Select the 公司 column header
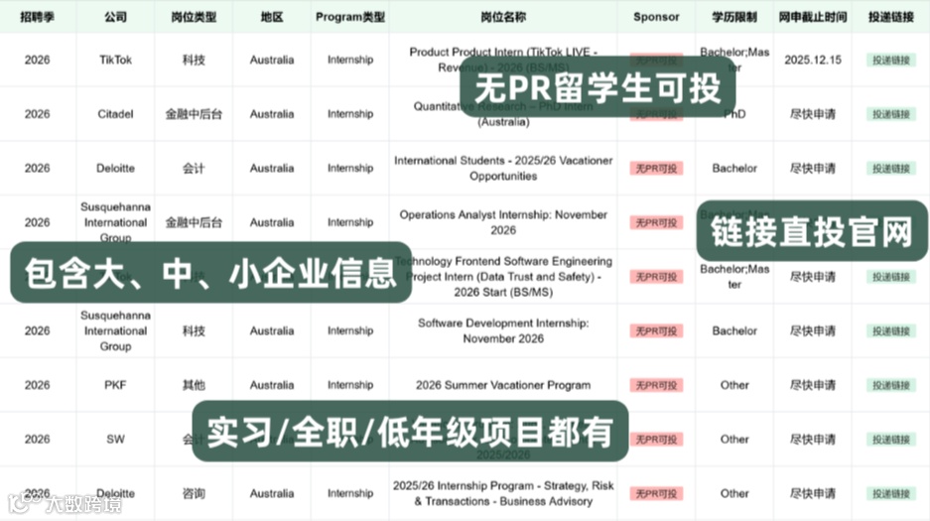 click(x=116, y=17)
